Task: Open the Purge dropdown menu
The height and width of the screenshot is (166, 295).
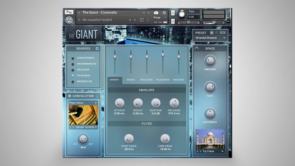Action: tap(159, 17)
